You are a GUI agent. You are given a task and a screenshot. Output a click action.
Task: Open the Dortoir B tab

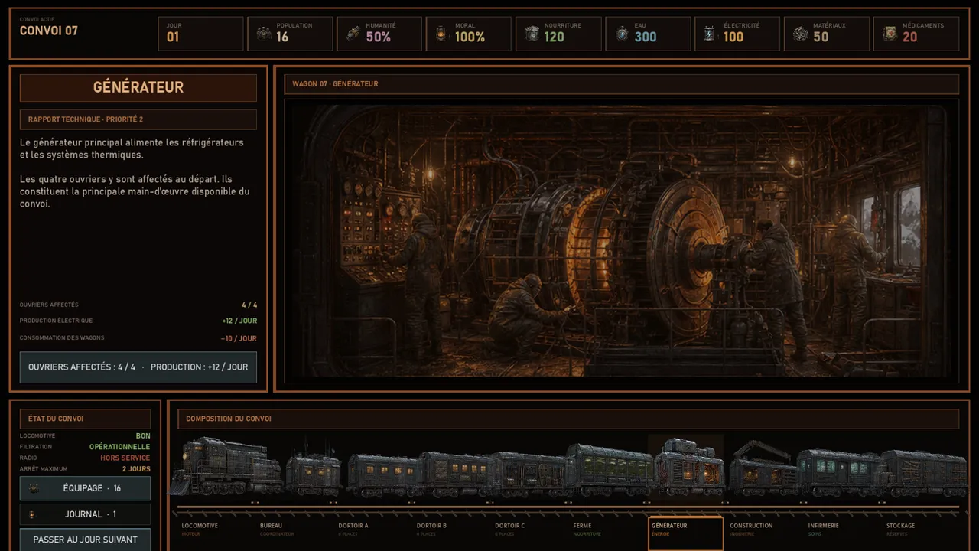coord(432,529)
